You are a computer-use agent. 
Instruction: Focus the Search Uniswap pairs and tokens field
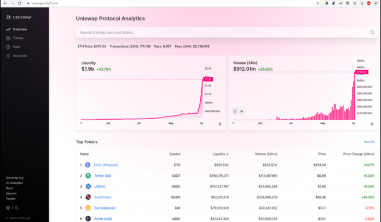tap(227, 32)
